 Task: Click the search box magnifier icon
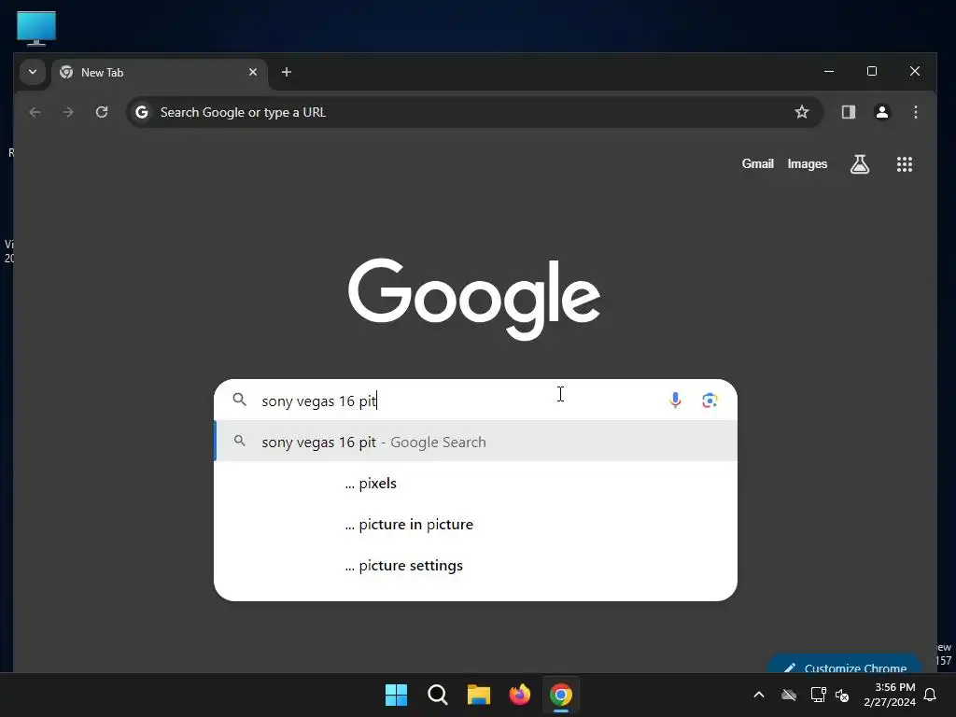click(x=240, y=400)
